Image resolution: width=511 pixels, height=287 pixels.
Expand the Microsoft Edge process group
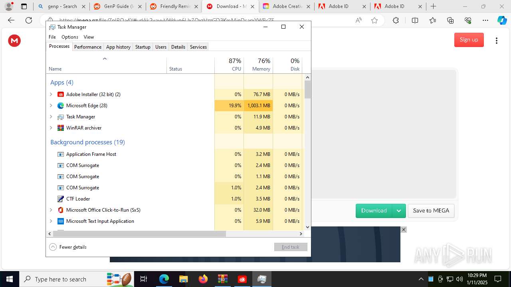pos(51,106)
